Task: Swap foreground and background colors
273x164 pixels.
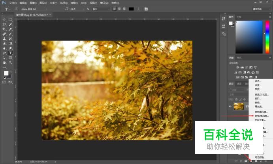Action: 11,72
